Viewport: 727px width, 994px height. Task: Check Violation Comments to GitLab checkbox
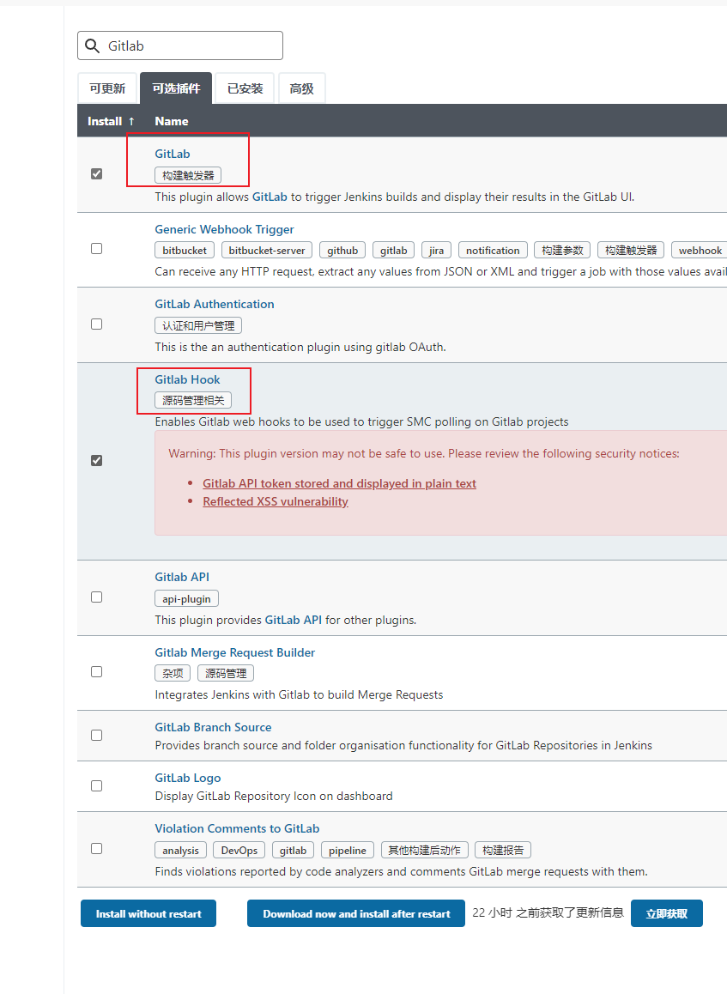tap(96, 848)
